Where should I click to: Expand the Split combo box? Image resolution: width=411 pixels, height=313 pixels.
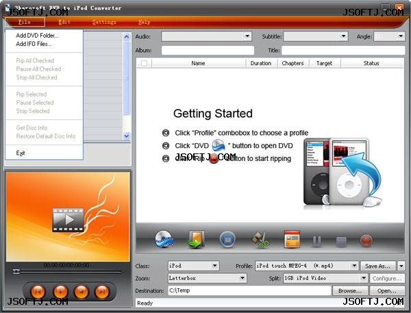click(x=364, y=278)
